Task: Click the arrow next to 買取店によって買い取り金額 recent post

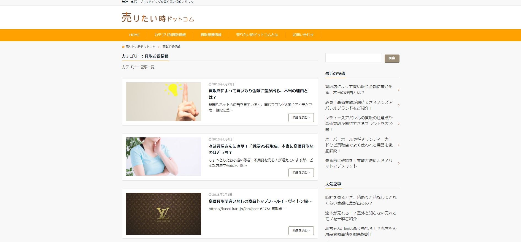Action: 399,90
